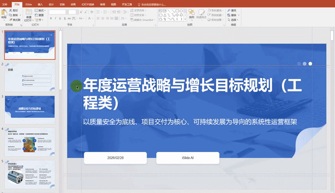Click the Shape Fill (形状填充) button

point(215,10)
